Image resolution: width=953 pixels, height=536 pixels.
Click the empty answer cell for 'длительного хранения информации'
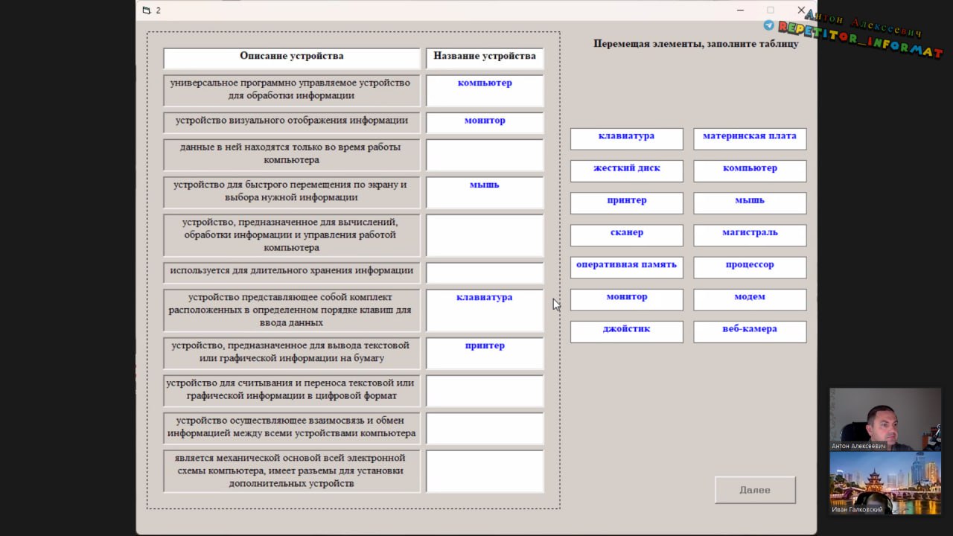click(485, 272)
